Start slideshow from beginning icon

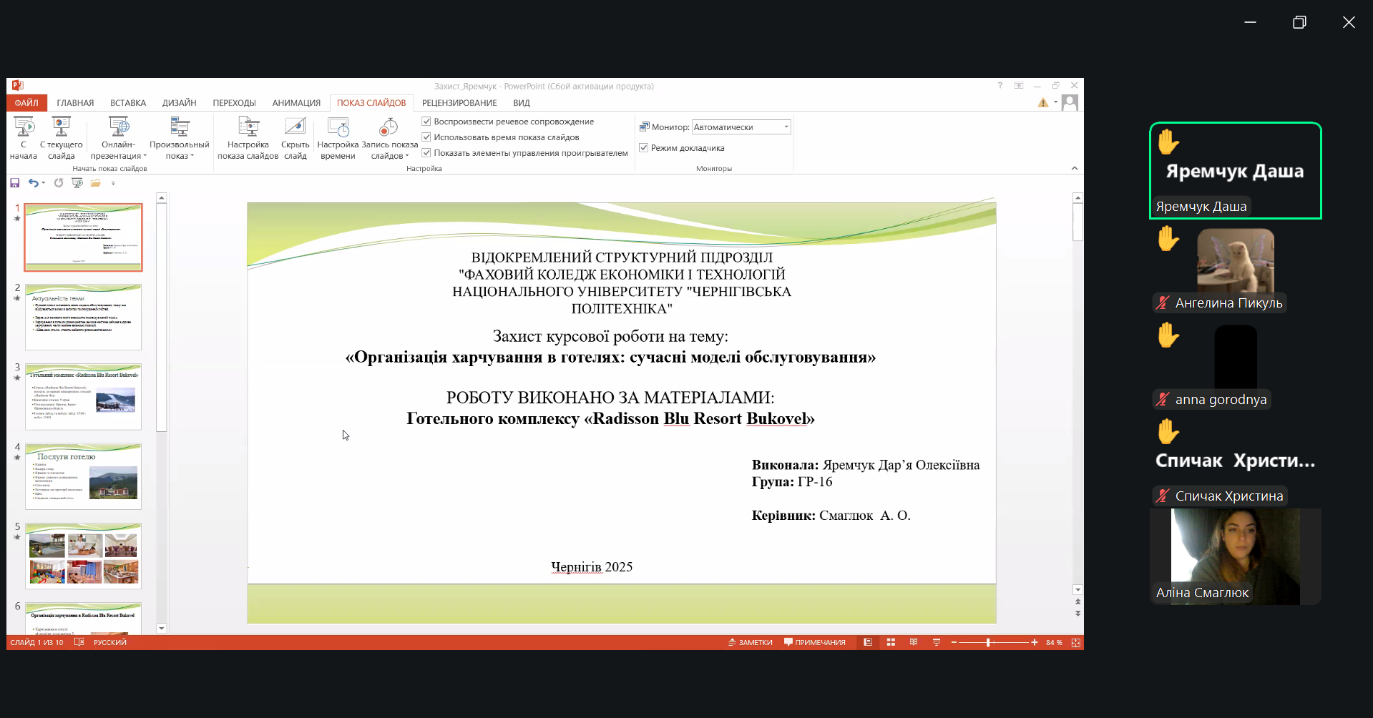click(24, 128)
